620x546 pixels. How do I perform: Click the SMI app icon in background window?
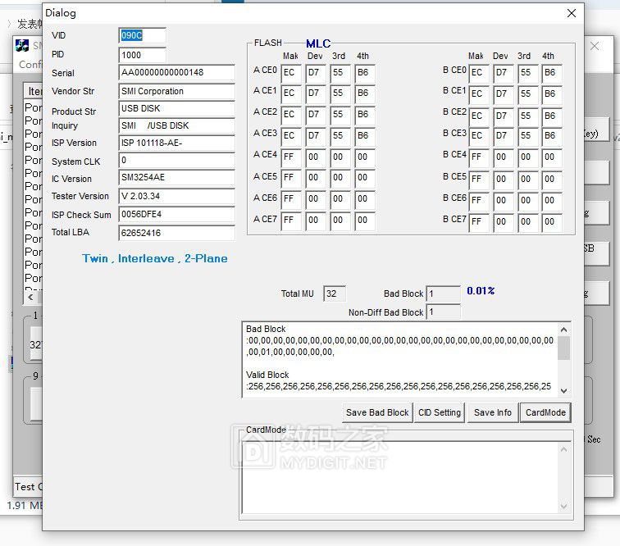(22, 45)
